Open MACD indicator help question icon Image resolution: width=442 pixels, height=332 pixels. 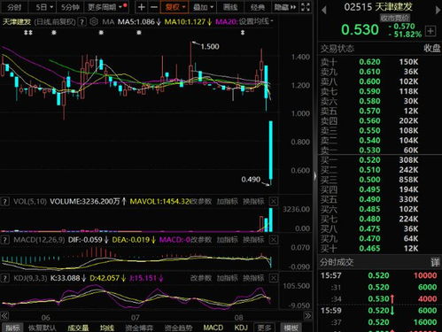click(x=4, y=240)
